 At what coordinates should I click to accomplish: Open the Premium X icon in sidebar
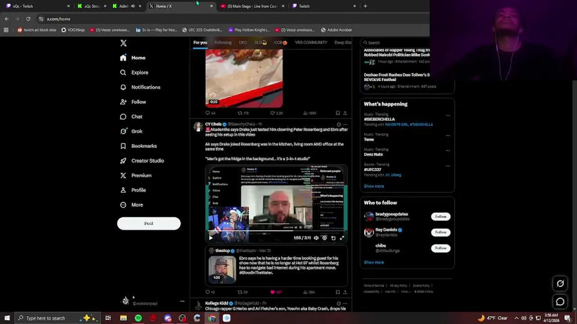click(x=123, y=175)
